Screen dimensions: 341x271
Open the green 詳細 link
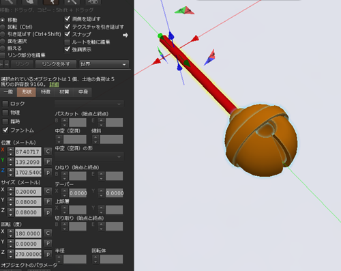[x=54, y=85]
